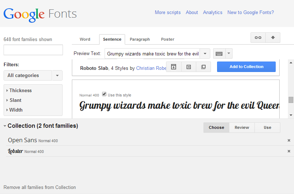The width and height of the screenshot is (294, 194).
Task: Switch to the Poster tab
Action: pos(167,39)
